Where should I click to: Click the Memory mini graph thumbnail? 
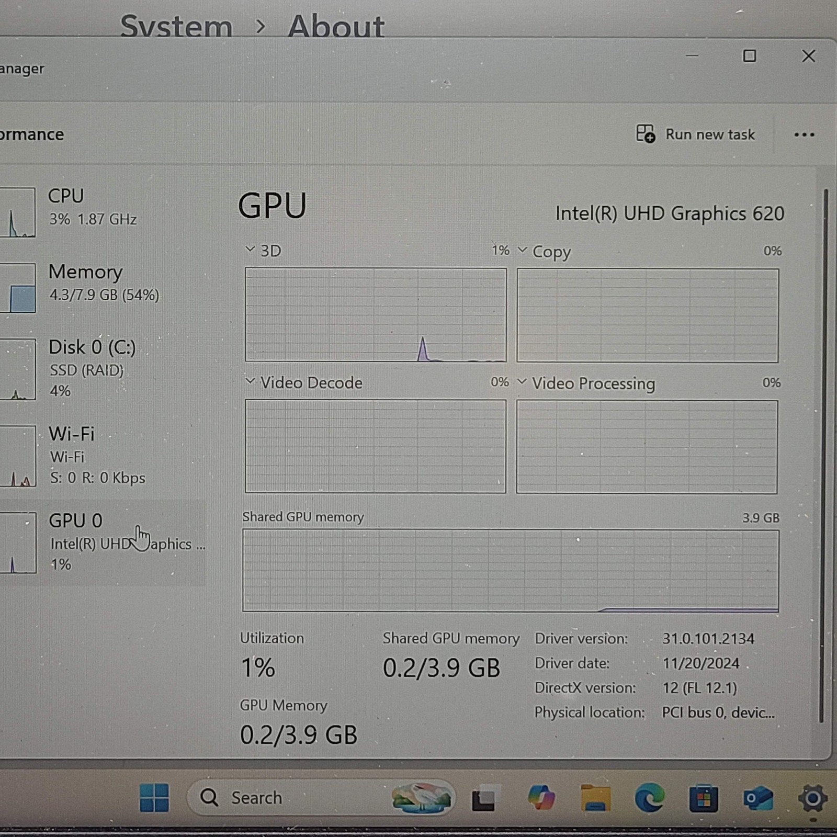click(x=18, y=288)
